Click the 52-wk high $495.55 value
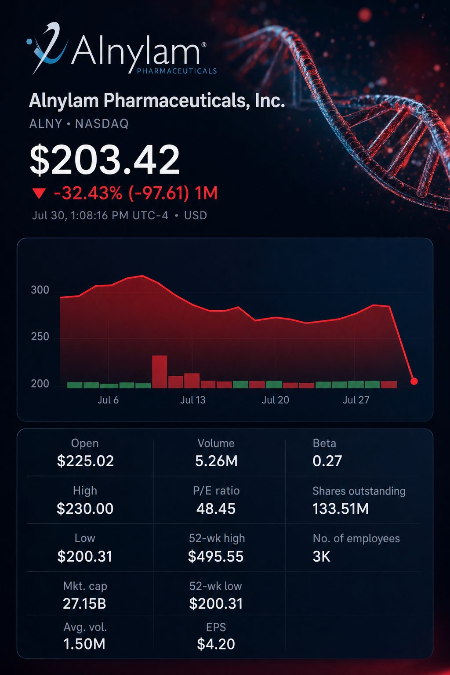The image size is (450, 675). (x=216, y=557)
